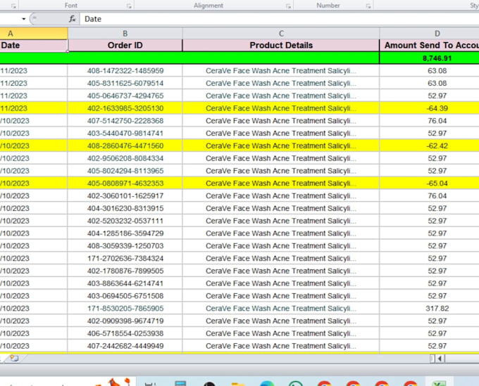Select order ID 403-8863644-6214741
The width and height of the screenshot is (479, 386).
[125, 283]
